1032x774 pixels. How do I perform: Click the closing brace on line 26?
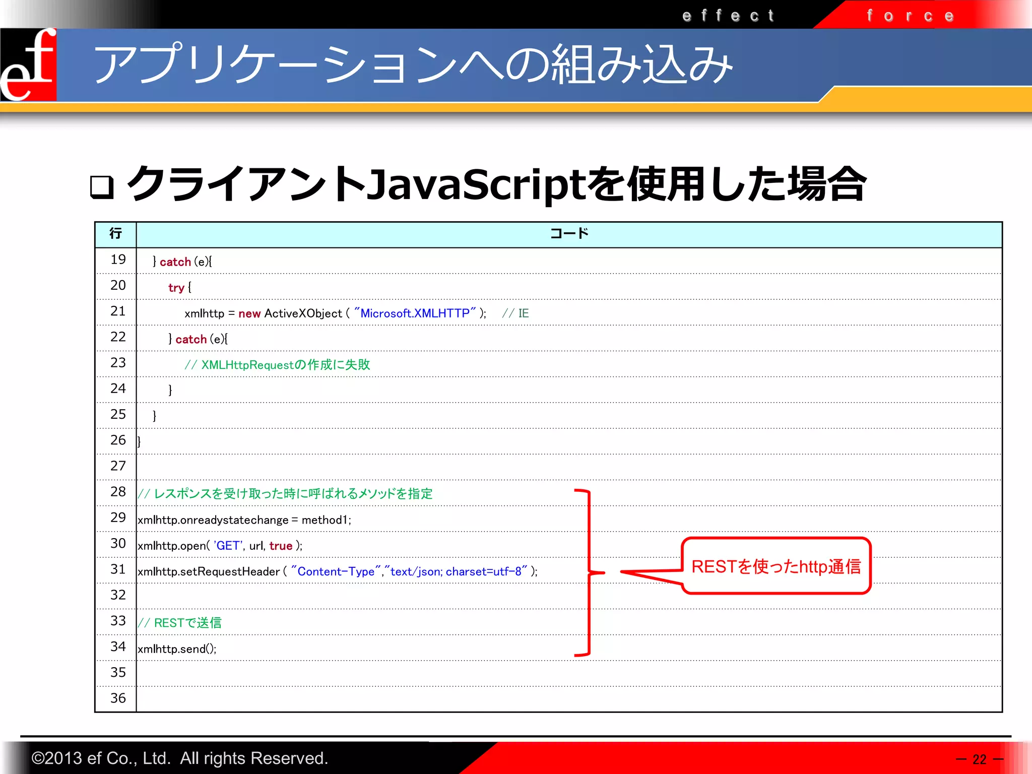(x=139, y=441)
